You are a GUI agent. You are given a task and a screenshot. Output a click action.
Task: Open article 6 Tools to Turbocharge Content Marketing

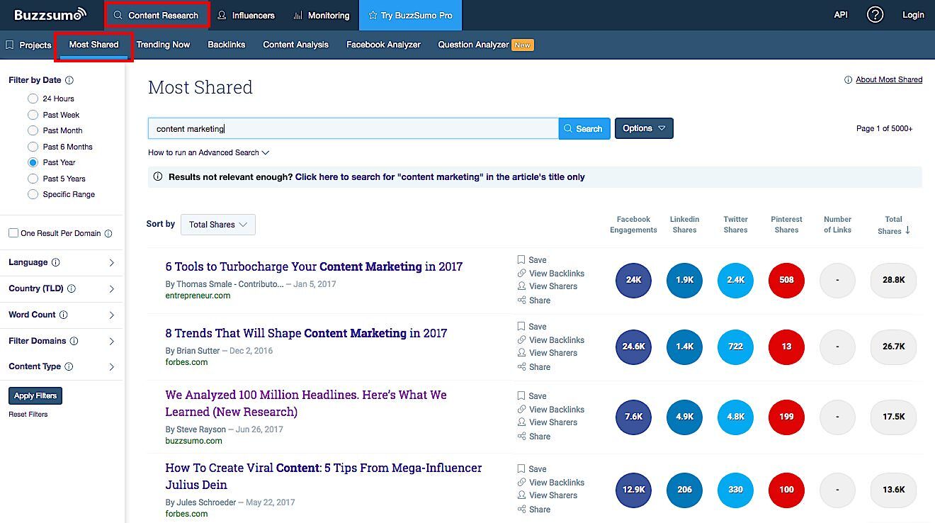pos(314,266)
